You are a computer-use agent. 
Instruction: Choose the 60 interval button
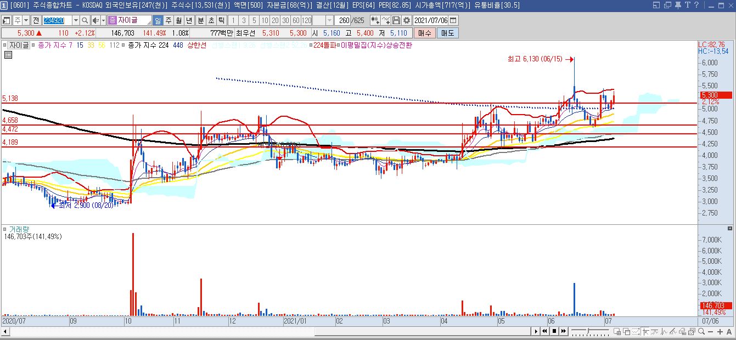tap(296, 20)
